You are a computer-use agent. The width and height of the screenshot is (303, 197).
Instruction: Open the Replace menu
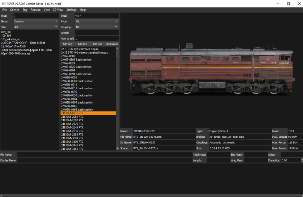[35, 10]
